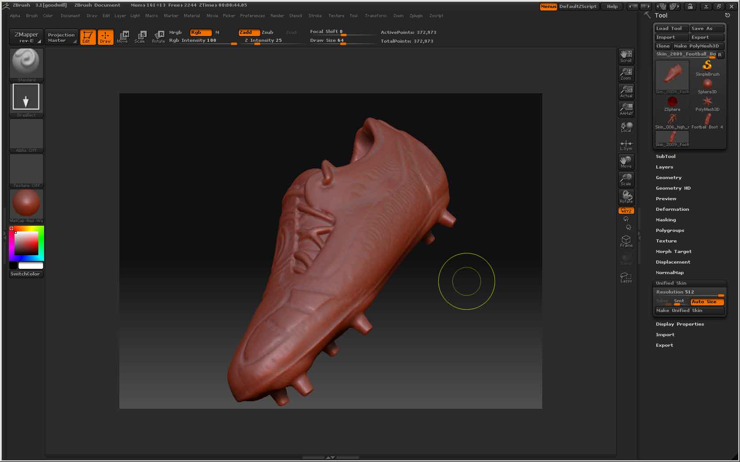Open the Alpha Off selector
The width and height of the screenshot is (740, 462).
click(26, 135)
